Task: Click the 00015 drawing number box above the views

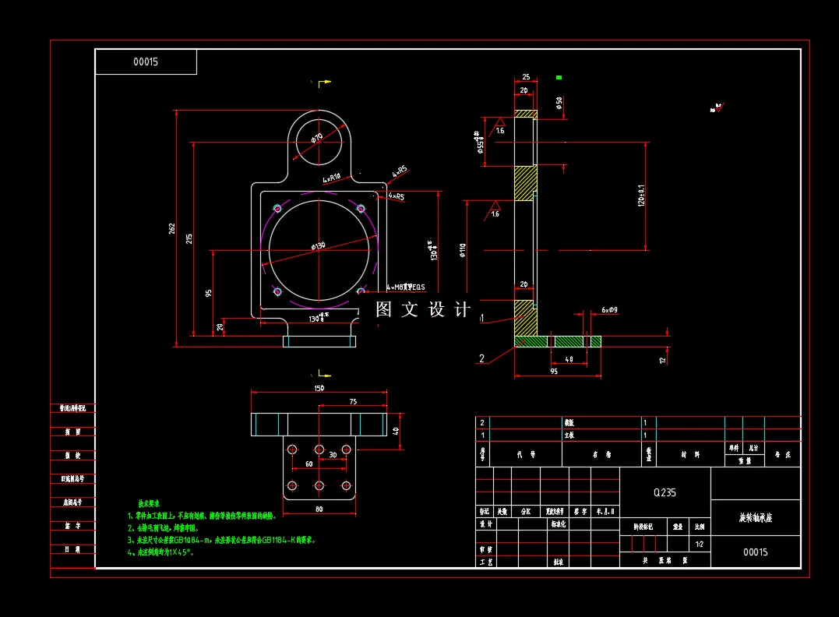Action: click(x=146, y=62)
